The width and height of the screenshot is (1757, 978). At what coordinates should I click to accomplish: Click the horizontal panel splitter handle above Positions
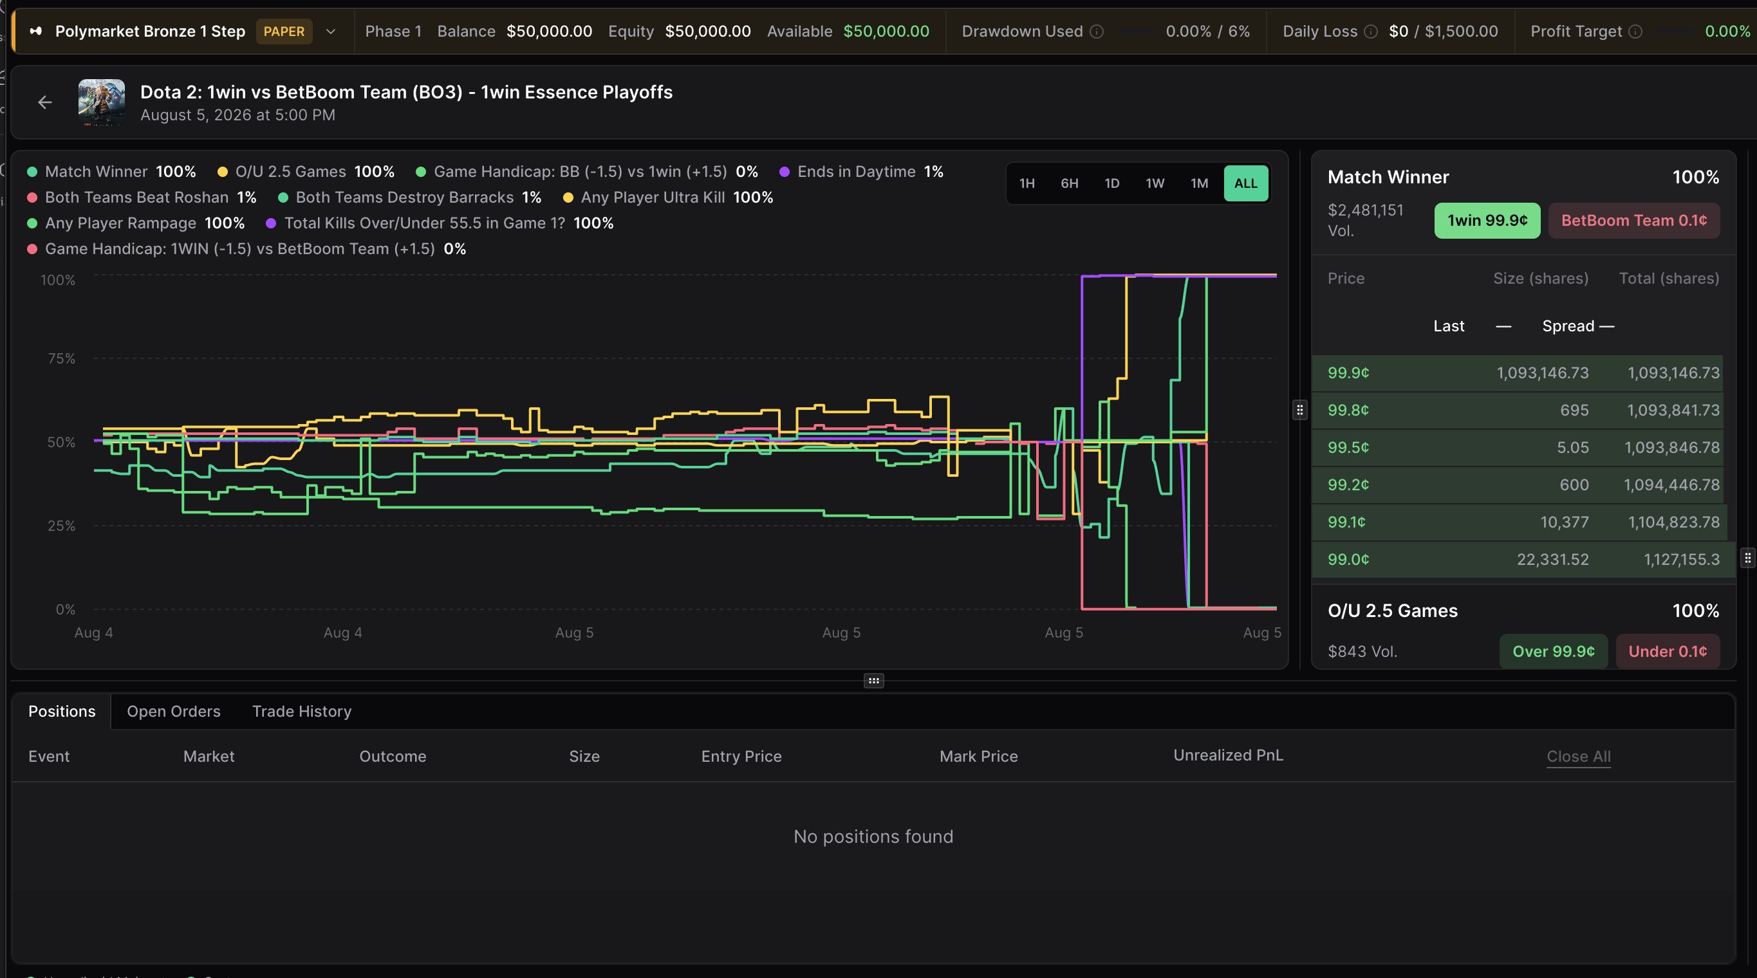point(874,681)
